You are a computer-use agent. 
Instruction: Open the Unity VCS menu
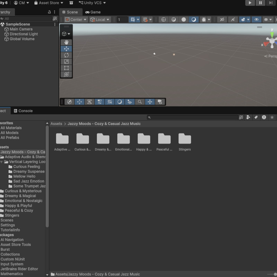point(92,3)
